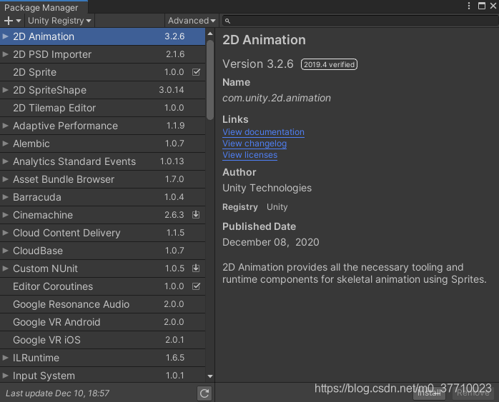Select the Package Manager tab
Viewport: 499px width, 402px height.
41,7
